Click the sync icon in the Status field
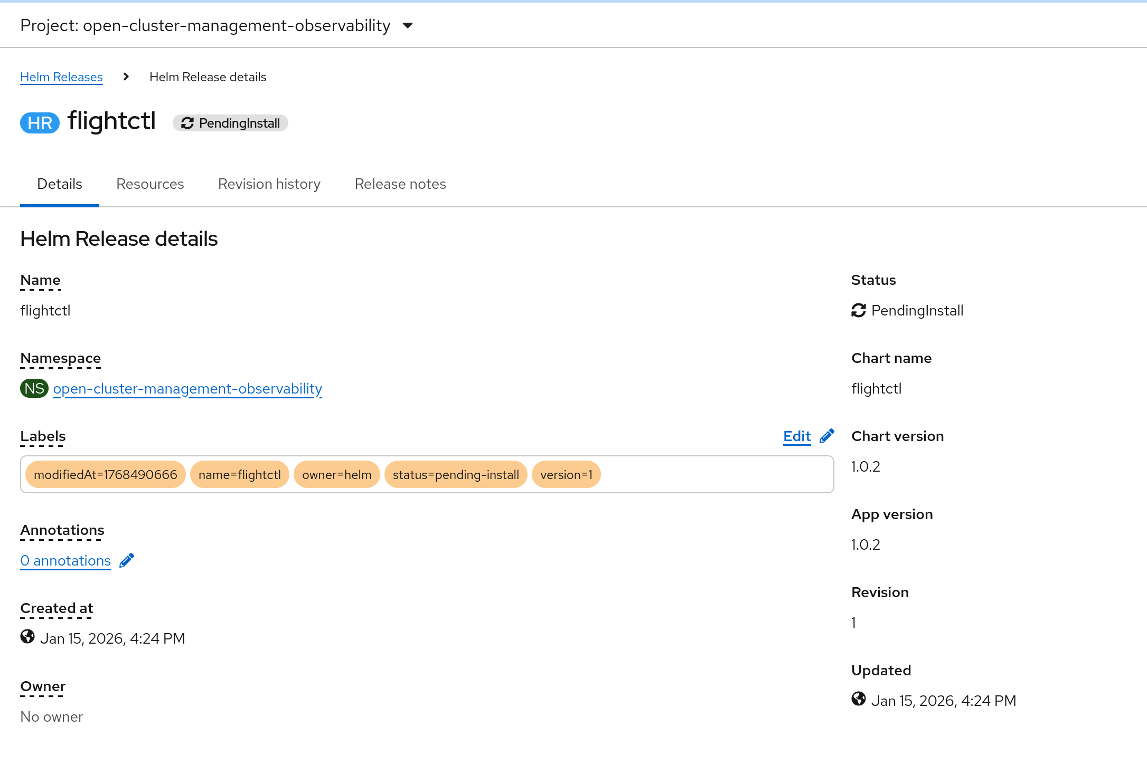This screenshot has width=1147, height=765. 859,310
